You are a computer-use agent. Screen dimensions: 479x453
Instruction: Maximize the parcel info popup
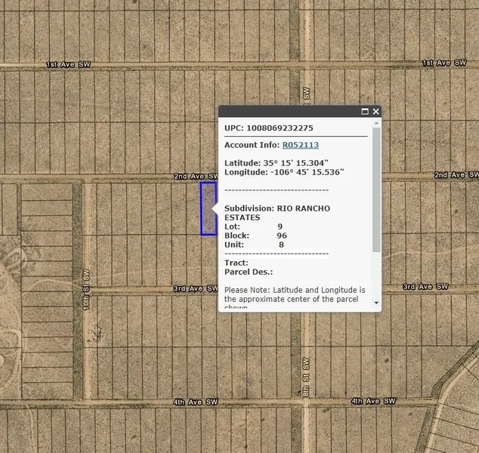[365, 112]
